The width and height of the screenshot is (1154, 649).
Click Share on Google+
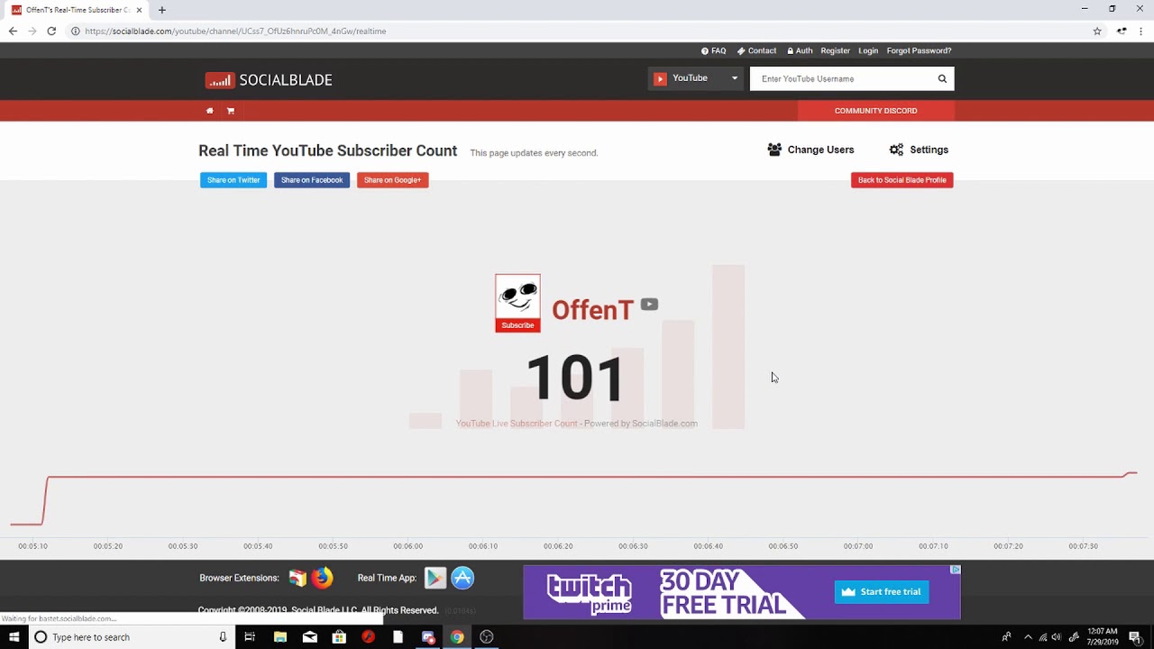[392, 180]
